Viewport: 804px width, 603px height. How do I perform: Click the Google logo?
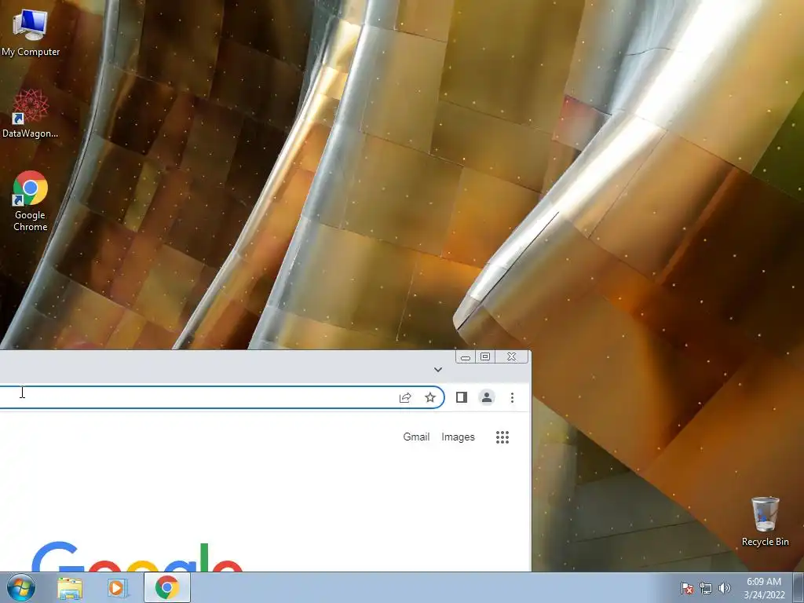pos(137,557)
